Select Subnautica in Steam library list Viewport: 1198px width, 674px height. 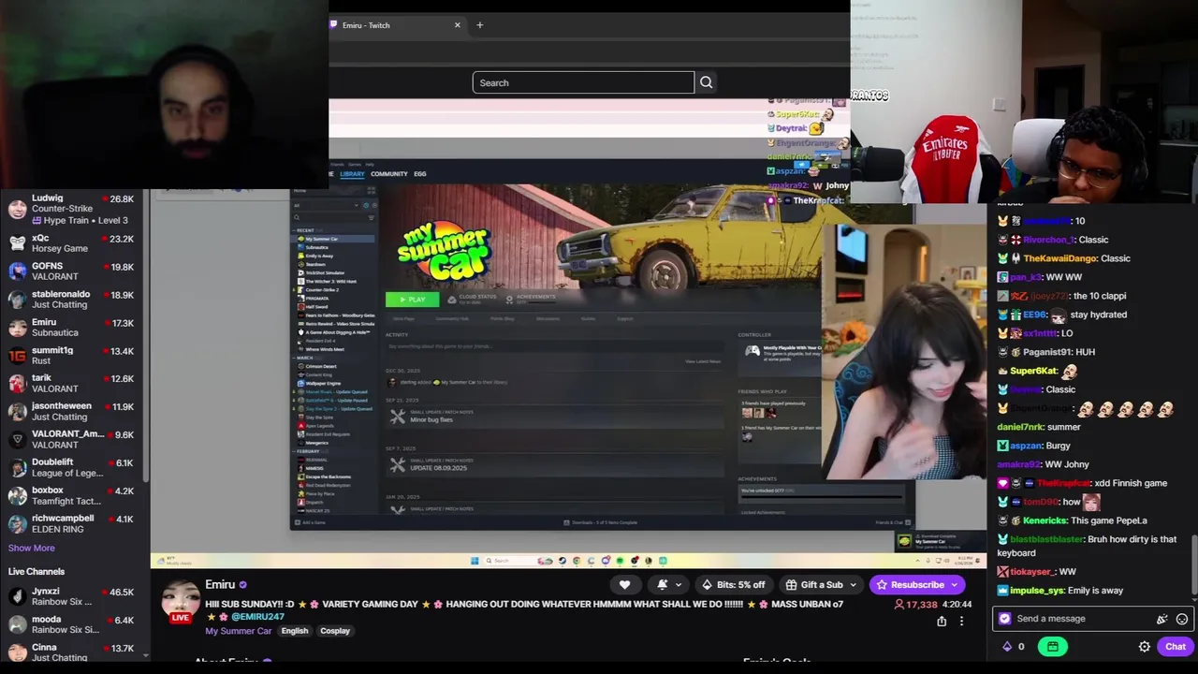[317, 247]
